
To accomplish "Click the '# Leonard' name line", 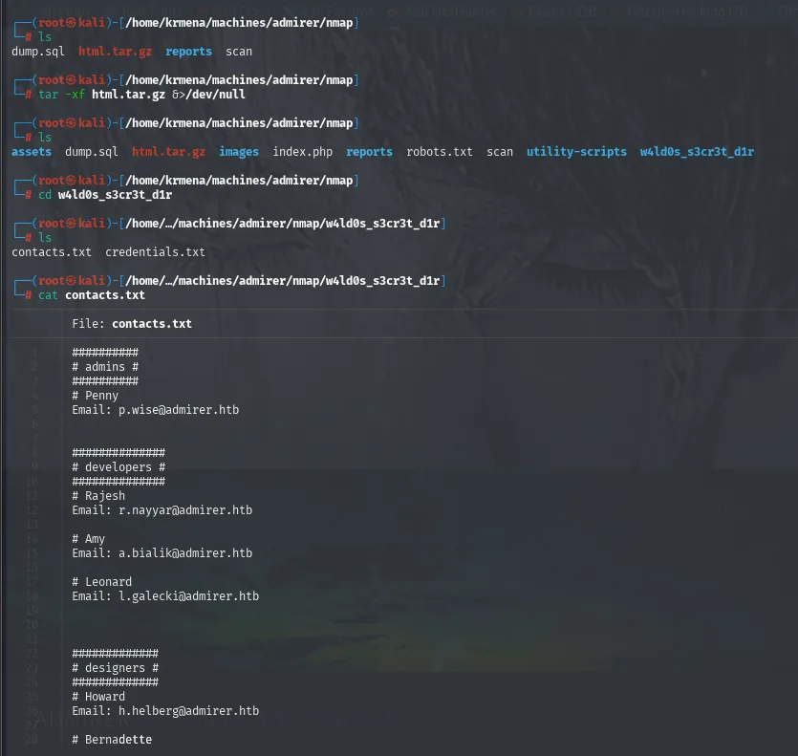I will 102,581.
